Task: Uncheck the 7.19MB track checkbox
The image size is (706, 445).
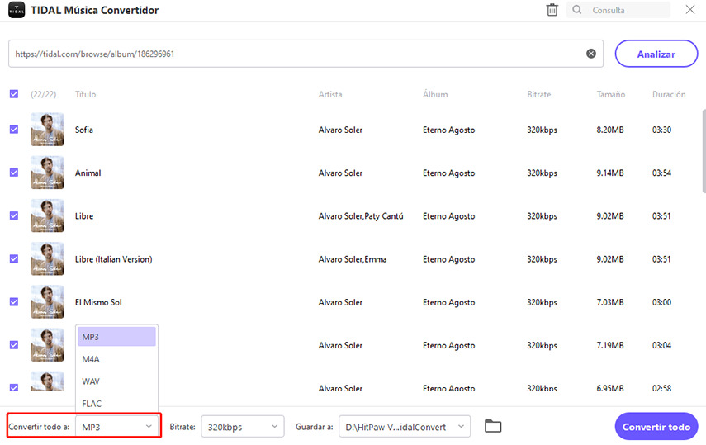Action: (14, 345)
